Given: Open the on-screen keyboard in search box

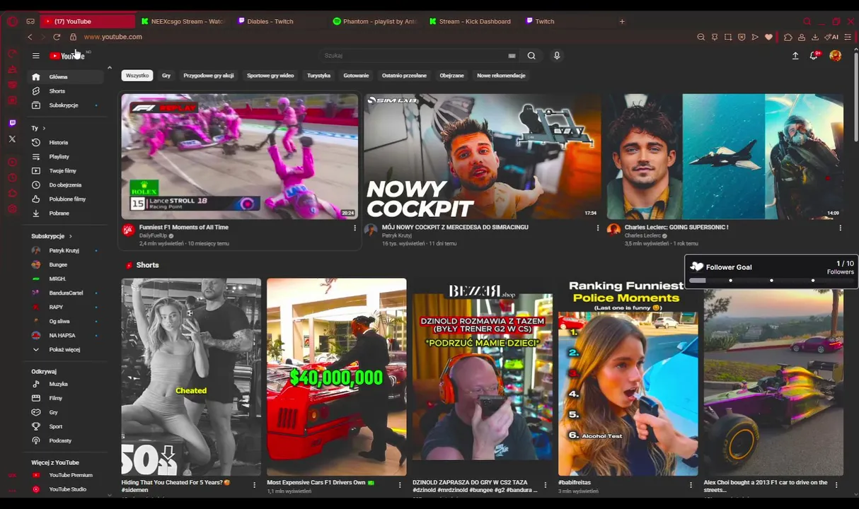Looking at the screenshot, I should (x=512, y=55).
